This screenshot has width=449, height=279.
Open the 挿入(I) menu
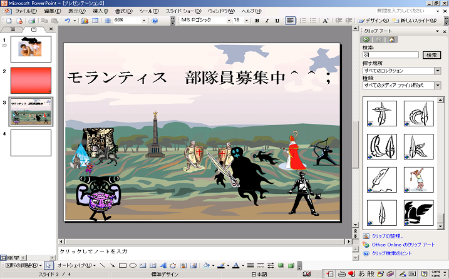(x=100, y=11)
